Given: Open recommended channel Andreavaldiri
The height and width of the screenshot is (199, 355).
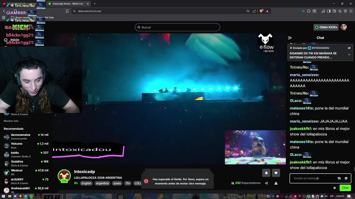Looking at the screenshot, I should [x=26, y=190].
